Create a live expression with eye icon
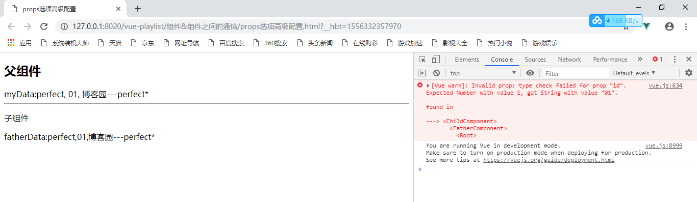This screenshot has width=697, height=202. point(530,73)
